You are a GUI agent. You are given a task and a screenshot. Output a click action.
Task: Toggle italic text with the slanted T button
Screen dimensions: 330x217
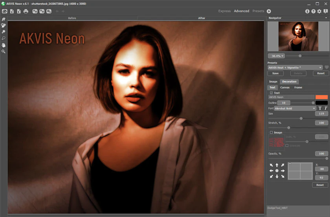(x=326, y=108)
